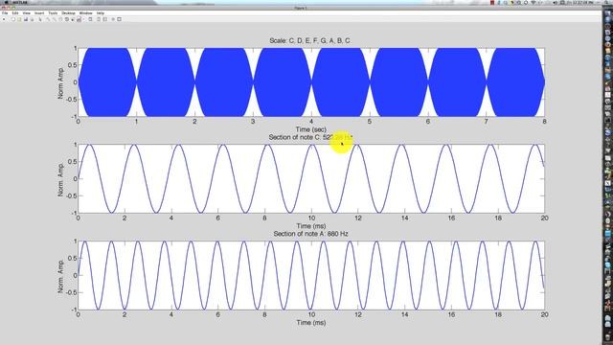Click the 'Time (sec)' axis label
Screen dimensions: 613x345
pos(310,129)
